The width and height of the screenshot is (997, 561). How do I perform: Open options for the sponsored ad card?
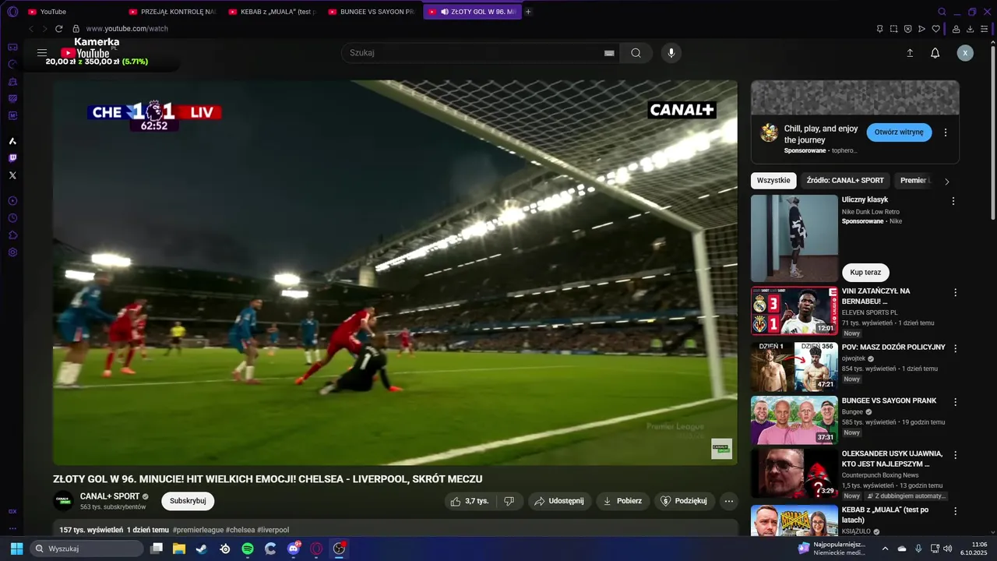[946, 132]
